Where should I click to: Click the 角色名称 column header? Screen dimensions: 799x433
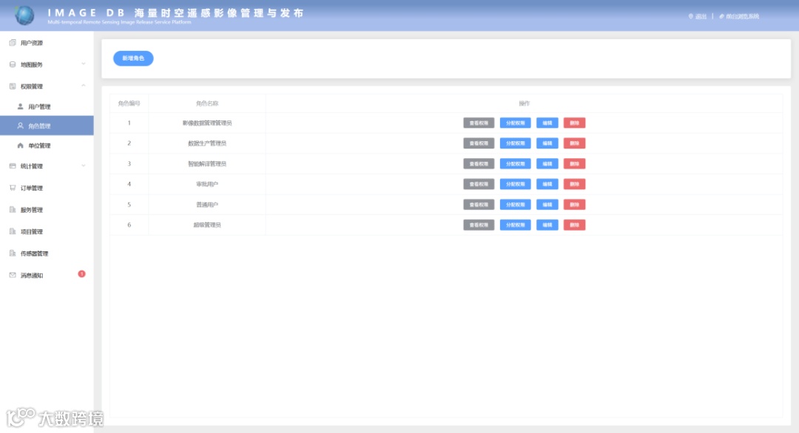coord(207,103)
